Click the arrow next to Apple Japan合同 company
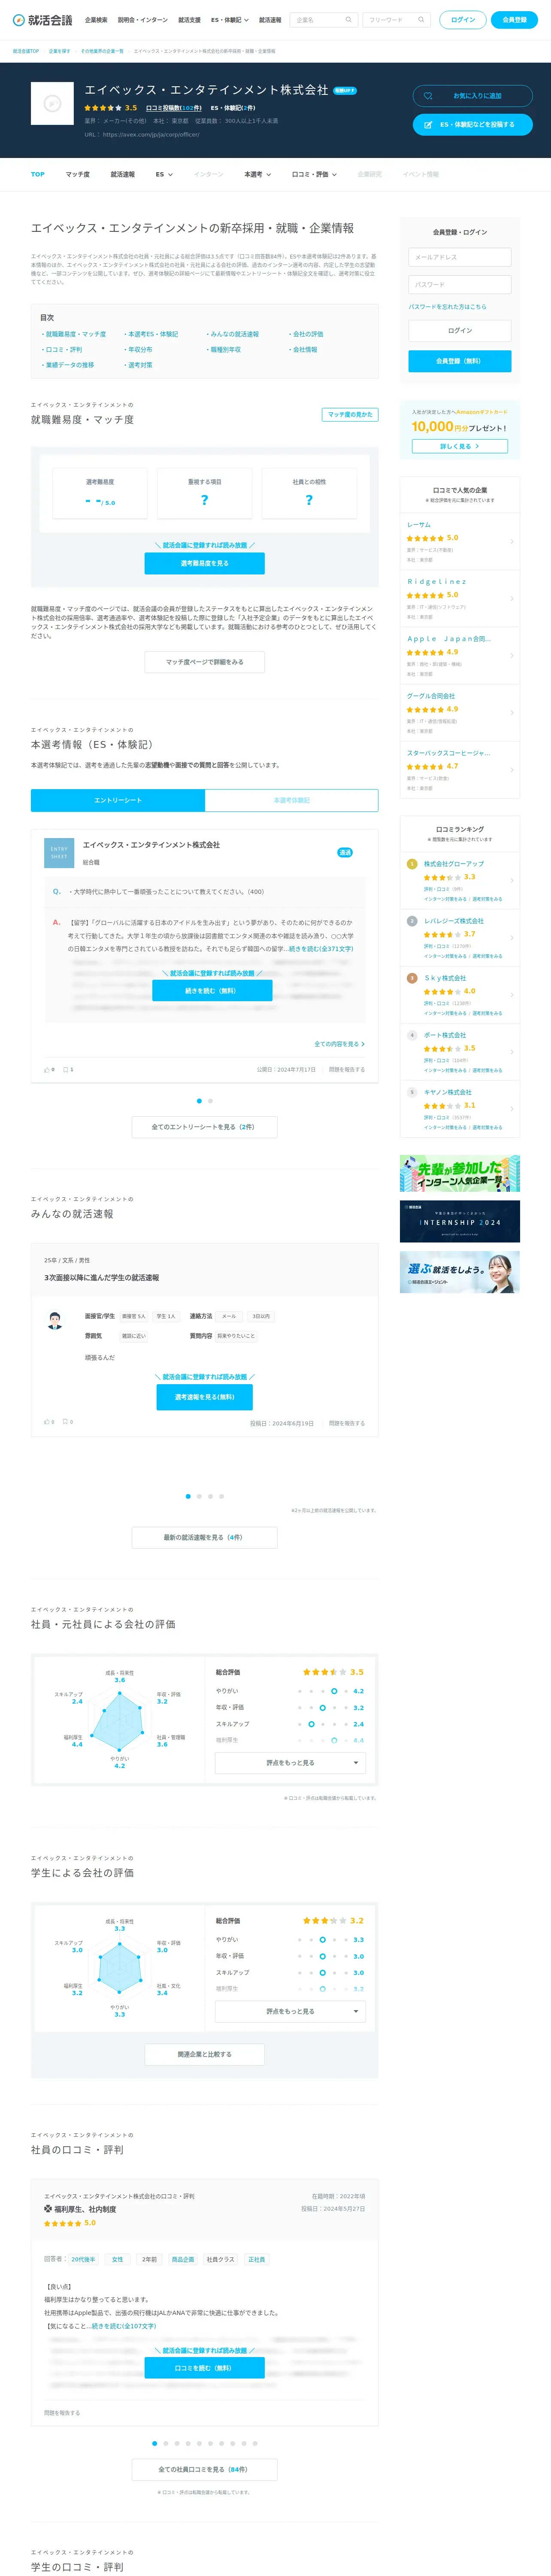 tap(512, 656)
